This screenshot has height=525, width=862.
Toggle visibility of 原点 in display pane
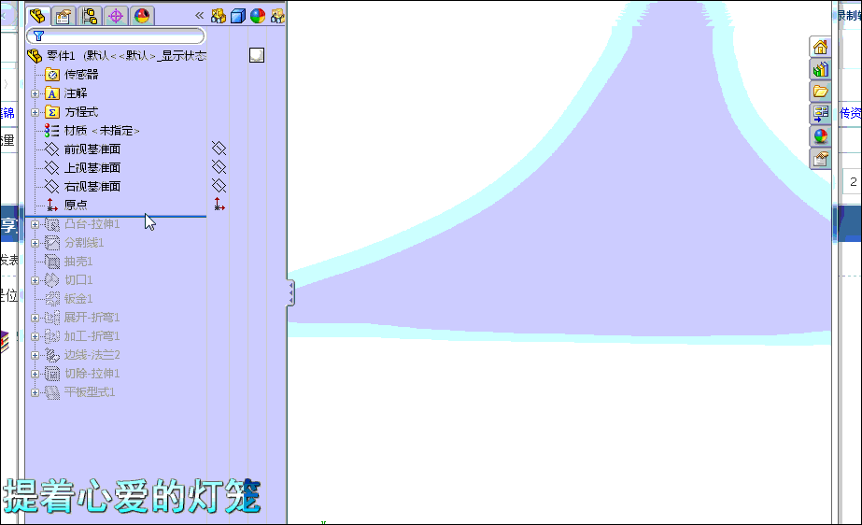coord(219,205)
